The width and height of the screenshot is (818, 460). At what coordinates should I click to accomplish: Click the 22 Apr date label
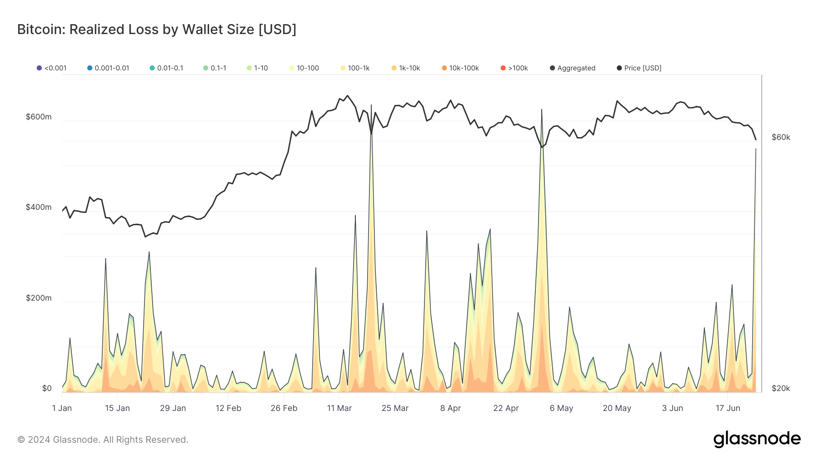(x=506, y=408)
